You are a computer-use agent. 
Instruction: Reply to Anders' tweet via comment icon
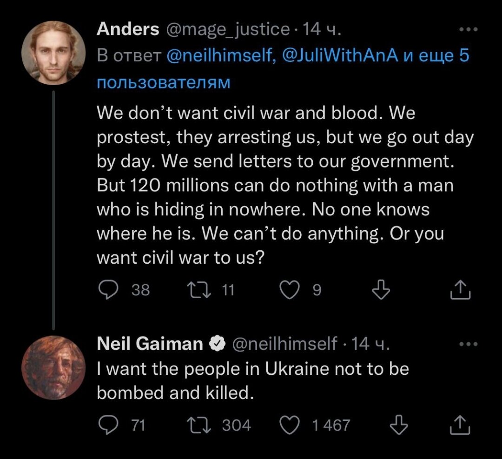click(108, 290)
